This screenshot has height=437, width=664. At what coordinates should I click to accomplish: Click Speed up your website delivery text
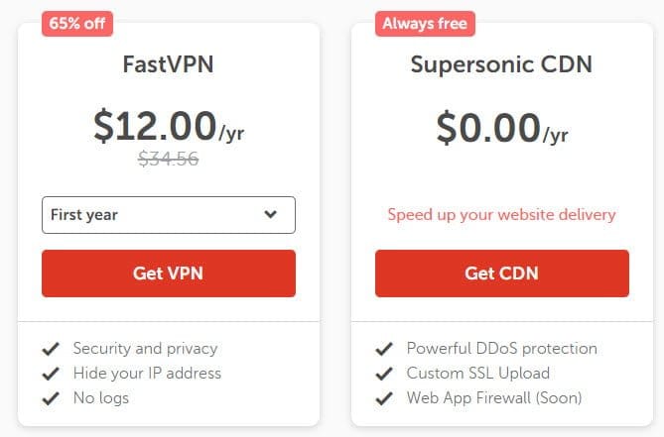pos(501,214)
